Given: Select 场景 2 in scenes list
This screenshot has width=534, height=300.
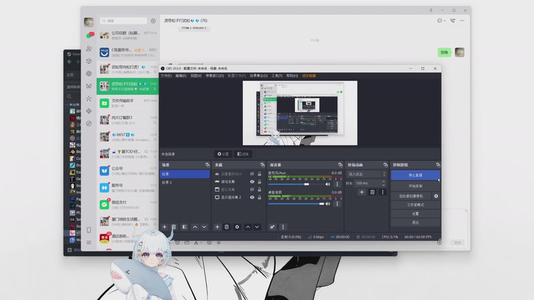Looking at the screenshot, I should pos(185,183).
